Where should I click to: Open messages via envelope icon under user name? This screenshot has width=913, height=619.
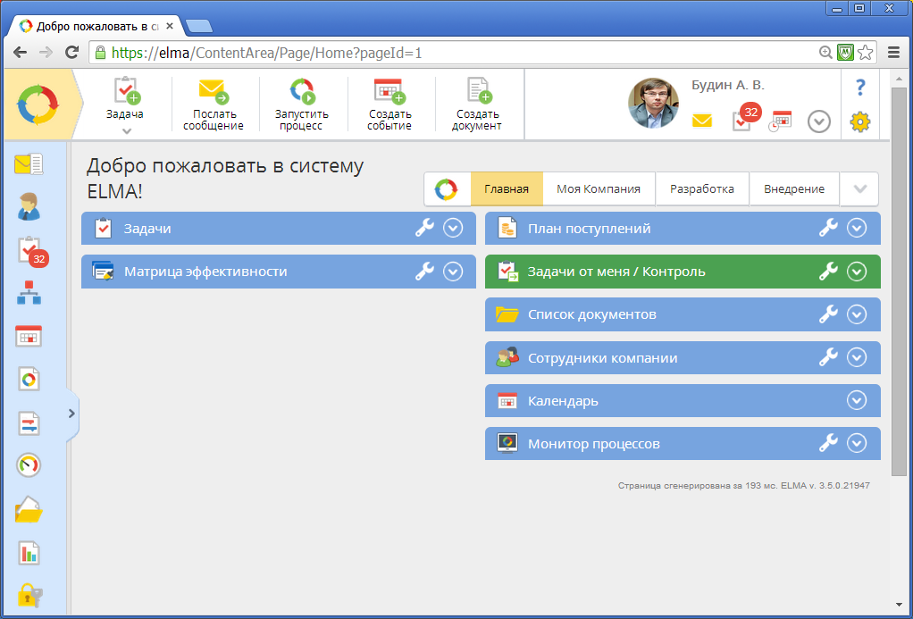[701, 121]
